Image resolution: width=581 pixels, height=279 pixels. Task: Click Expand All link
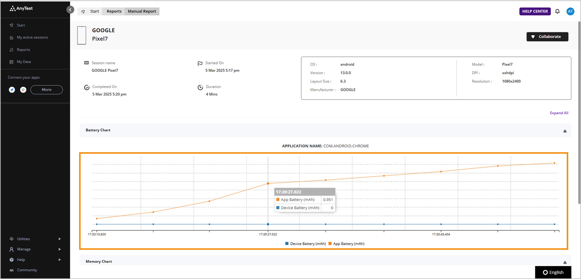pos(559,113)
